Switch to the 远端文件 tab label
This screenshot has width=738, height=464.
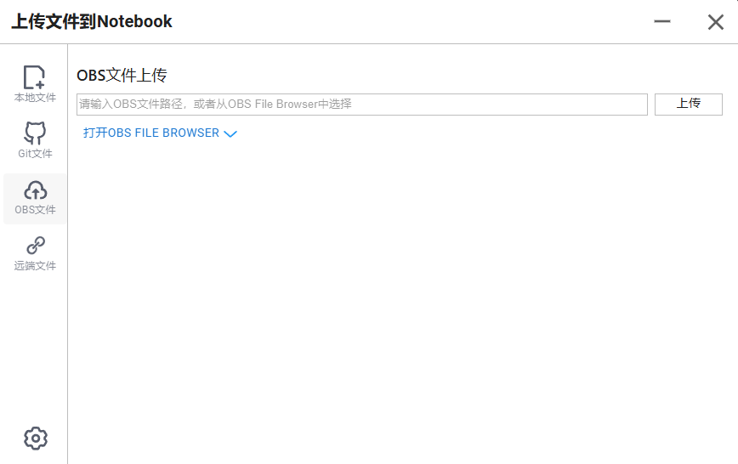(x=35, y=265)
